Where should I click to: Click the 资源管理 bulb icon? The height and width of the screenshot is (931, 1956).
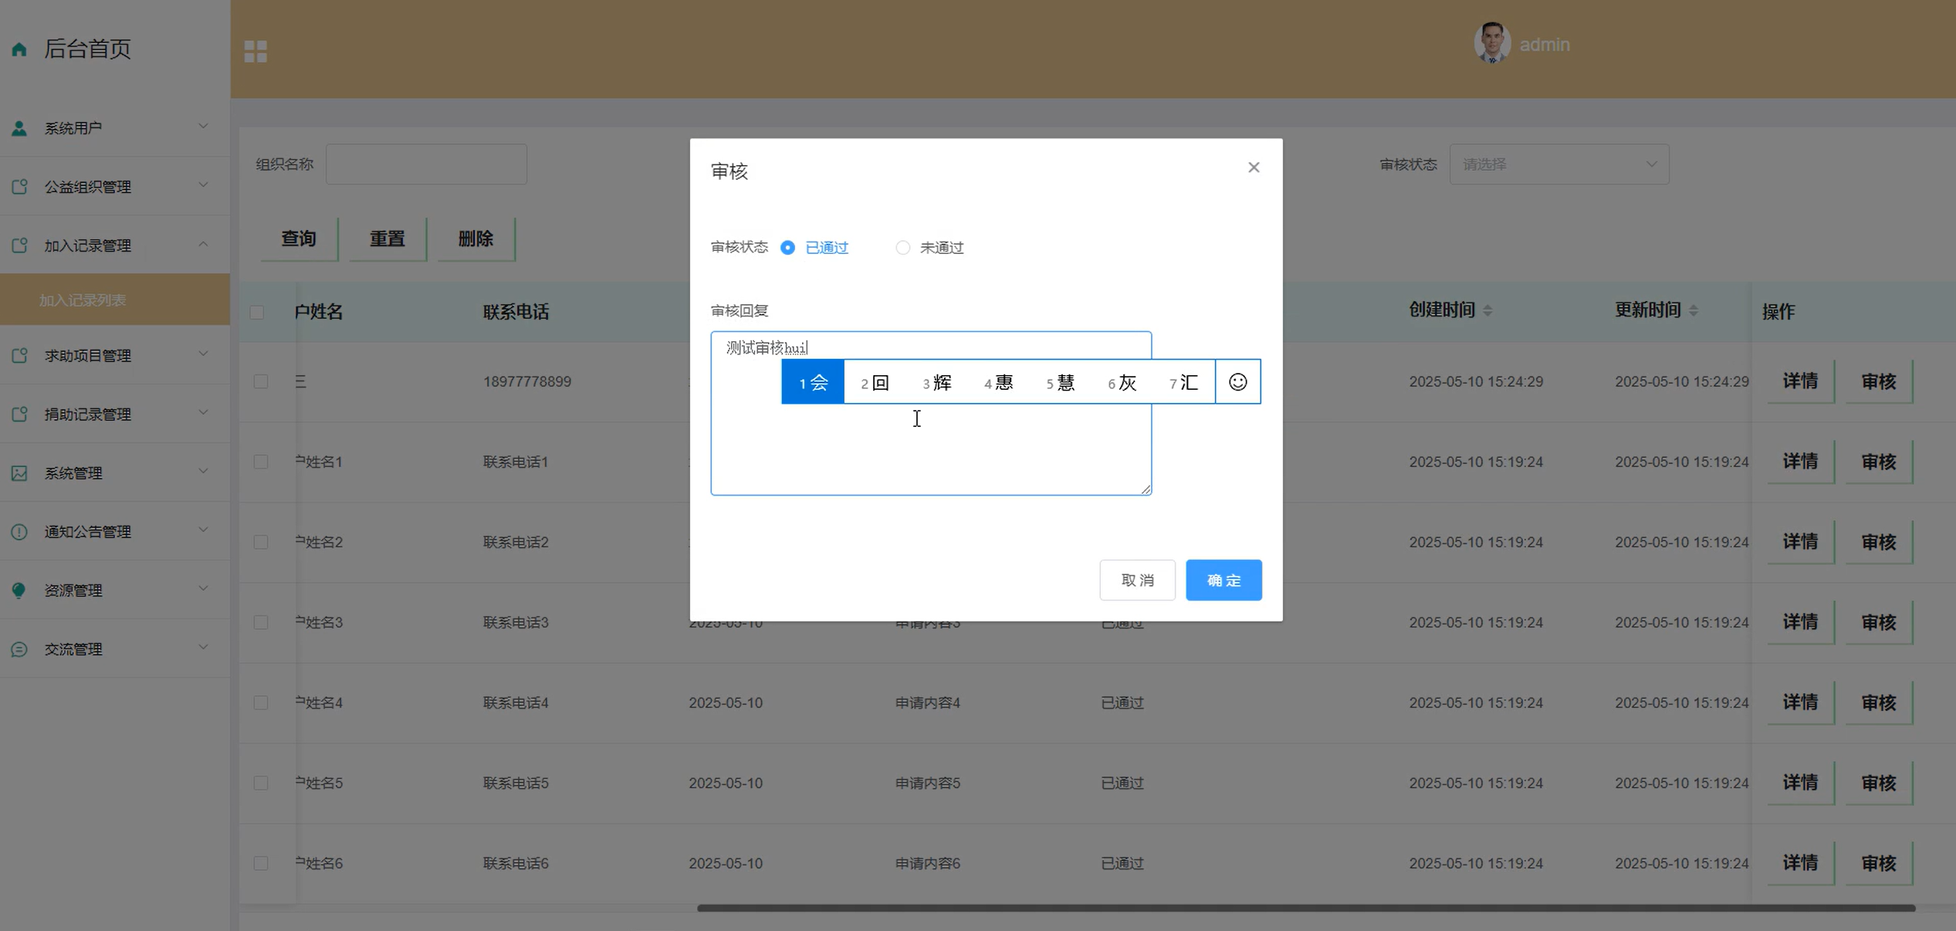19,591
